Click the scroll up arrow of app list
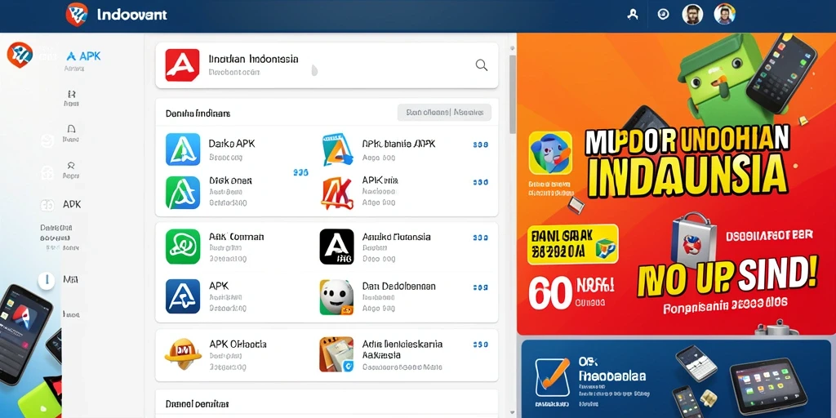This screenshot has height=418, width=836. click(x=513, y=48)
